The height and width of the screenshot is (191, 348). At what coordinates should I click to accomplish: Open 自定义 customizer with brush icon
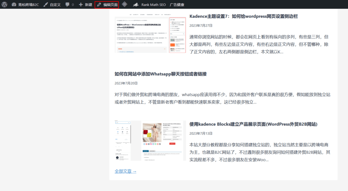tap(52, 5)
